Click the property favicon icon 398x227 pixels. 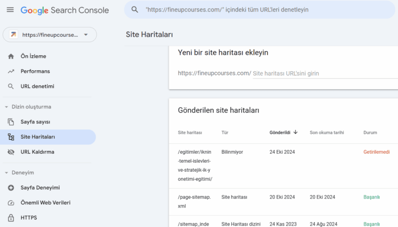[x=13, y=34]
